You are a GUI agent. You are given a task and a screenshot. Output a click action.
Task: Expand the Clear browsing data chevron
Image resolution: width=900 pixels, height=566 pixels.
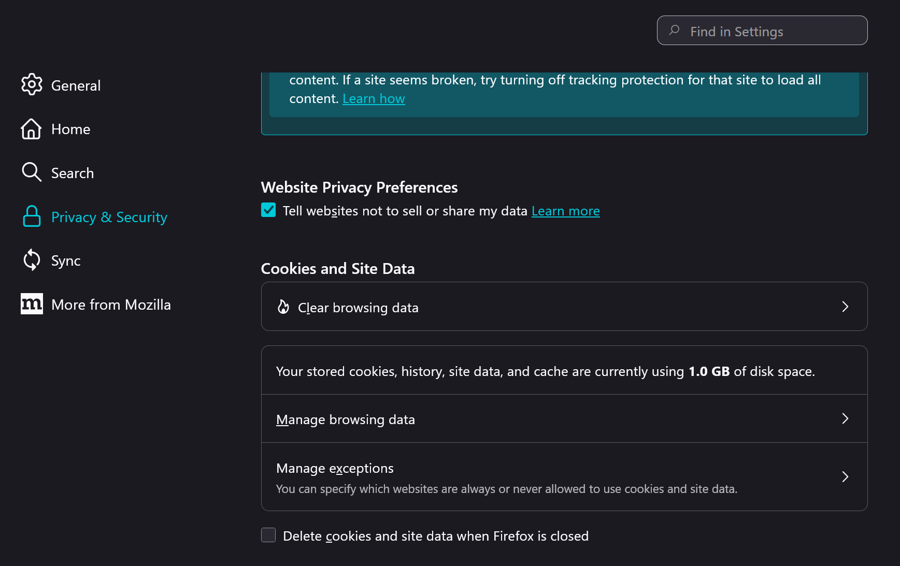845,307
